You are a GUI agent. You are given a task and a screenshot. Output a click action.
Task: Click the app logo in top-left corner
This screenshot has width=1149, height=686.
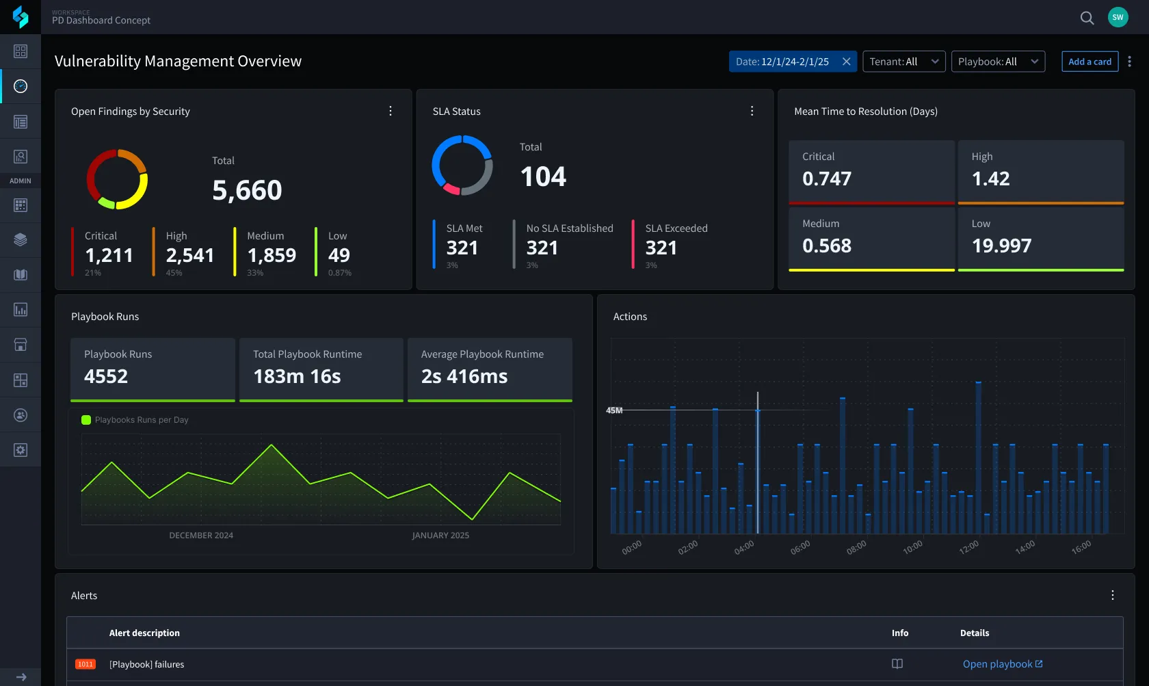click(x=21, y=17)
